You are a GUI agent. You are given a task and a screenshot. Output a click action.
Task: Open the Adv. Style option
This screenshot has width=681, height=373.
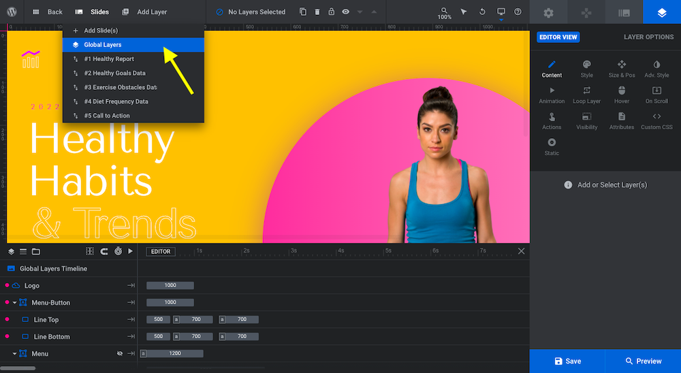(656, 69)
